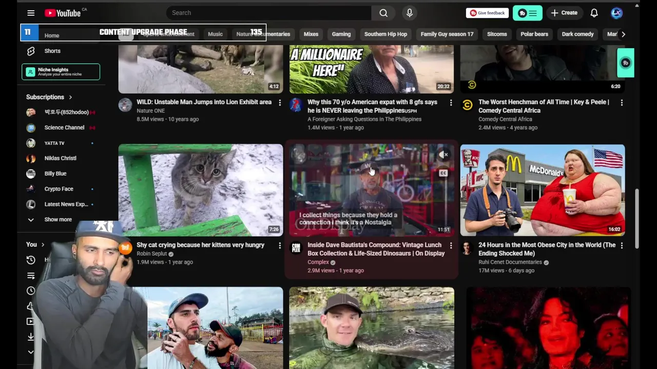Play the shy cat in snow thumbnail

(200, 190)
